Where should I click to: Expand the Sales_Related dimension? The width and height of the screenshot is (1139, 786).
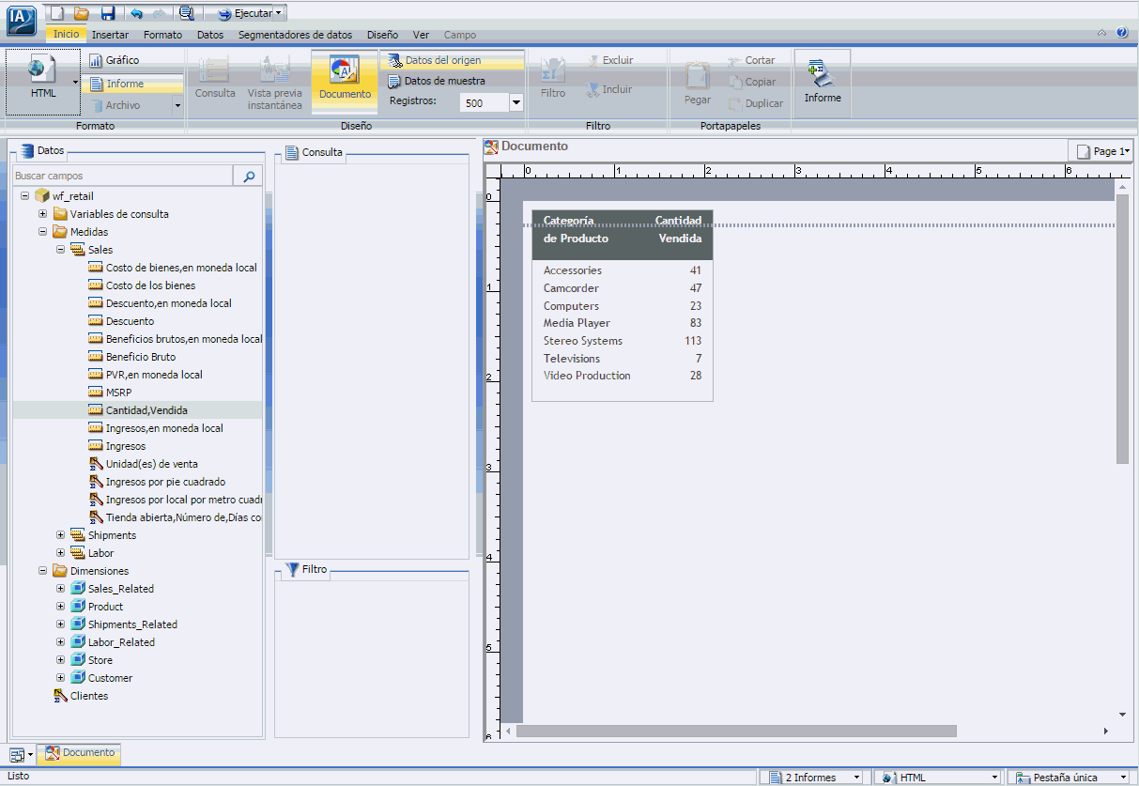pos(61,589)
